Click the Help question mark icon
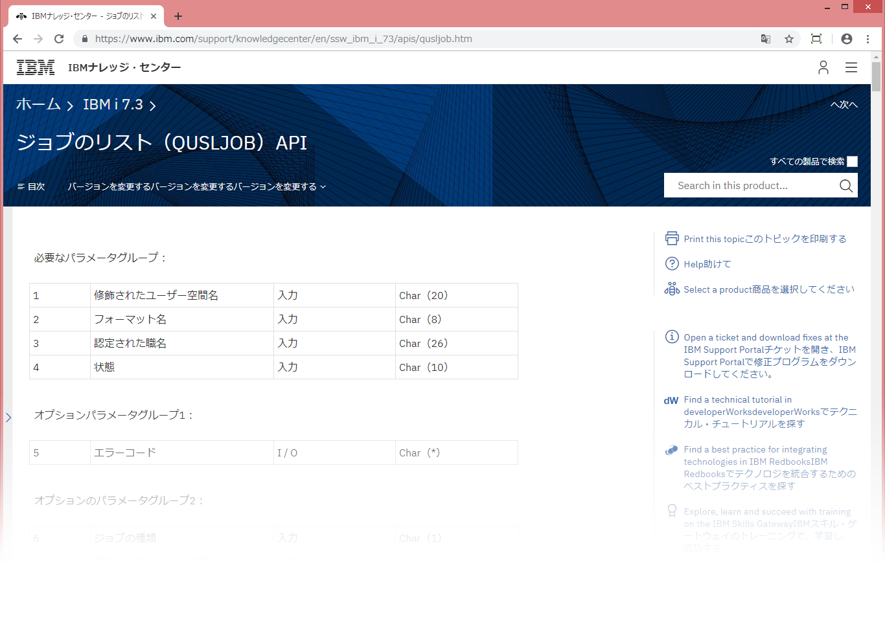The width and height of the screenshot is (885, 626). click(x=671, y=263)
